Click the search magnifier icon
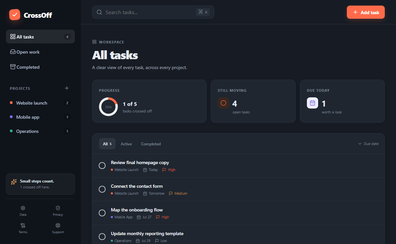Image resolution: width=396 pixels, height=244 pixels. pyautogui.click(x=99, y=12)
